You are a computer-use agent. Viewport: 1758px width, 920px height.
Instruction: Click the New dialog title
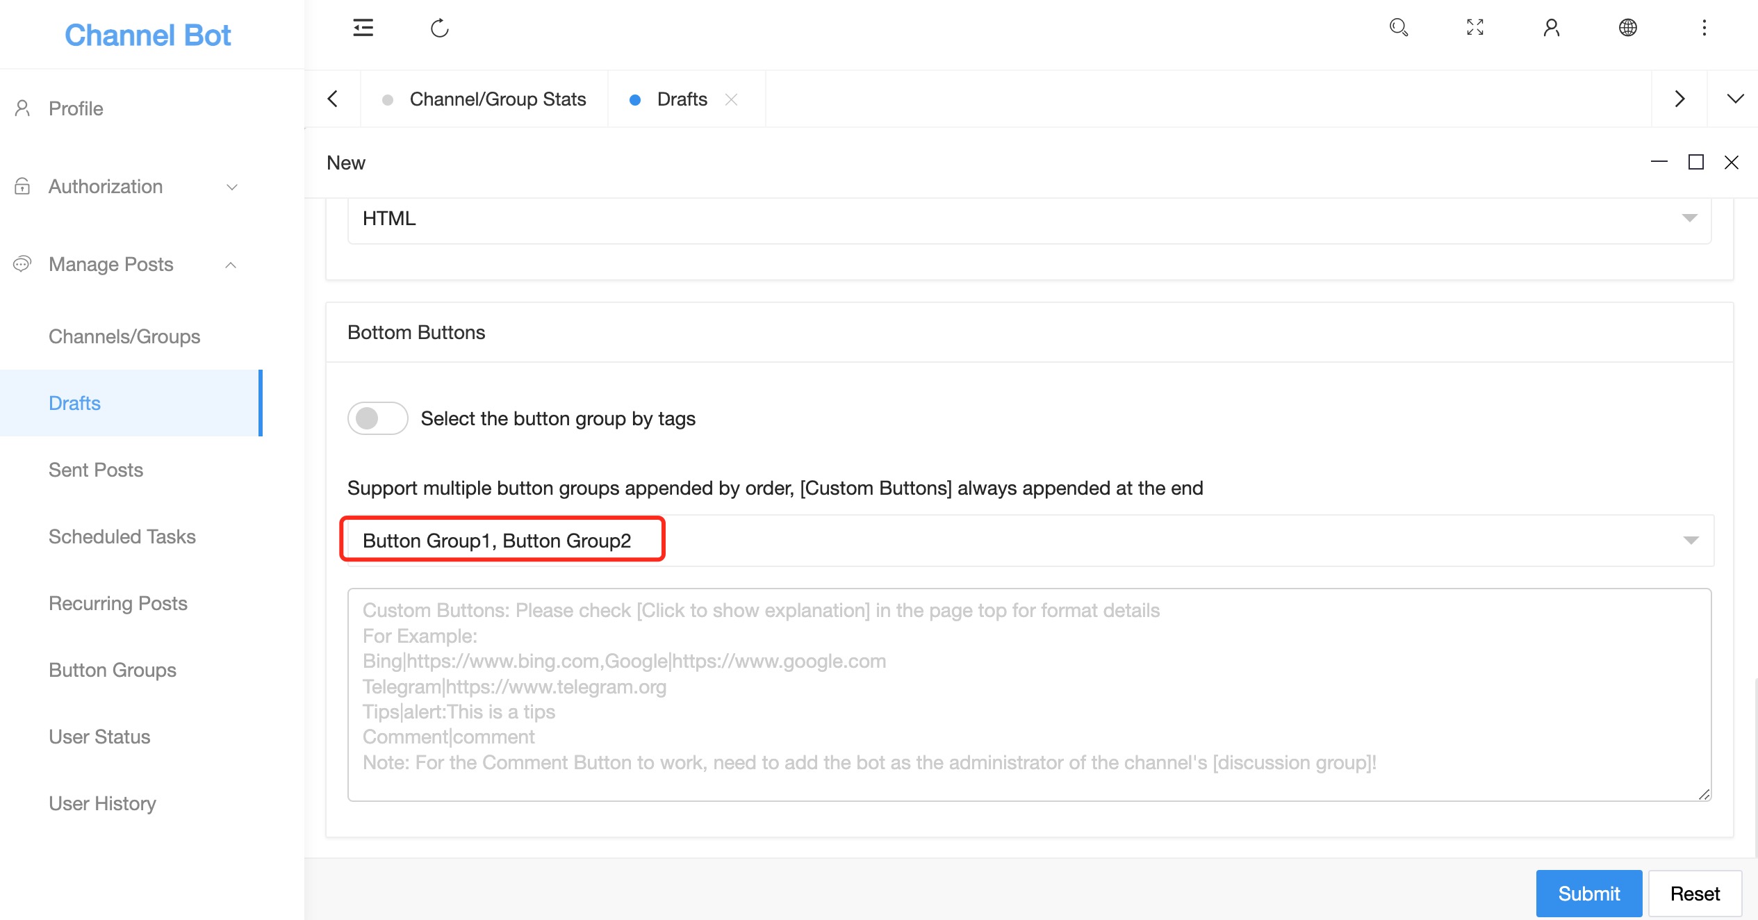[346, 163]
